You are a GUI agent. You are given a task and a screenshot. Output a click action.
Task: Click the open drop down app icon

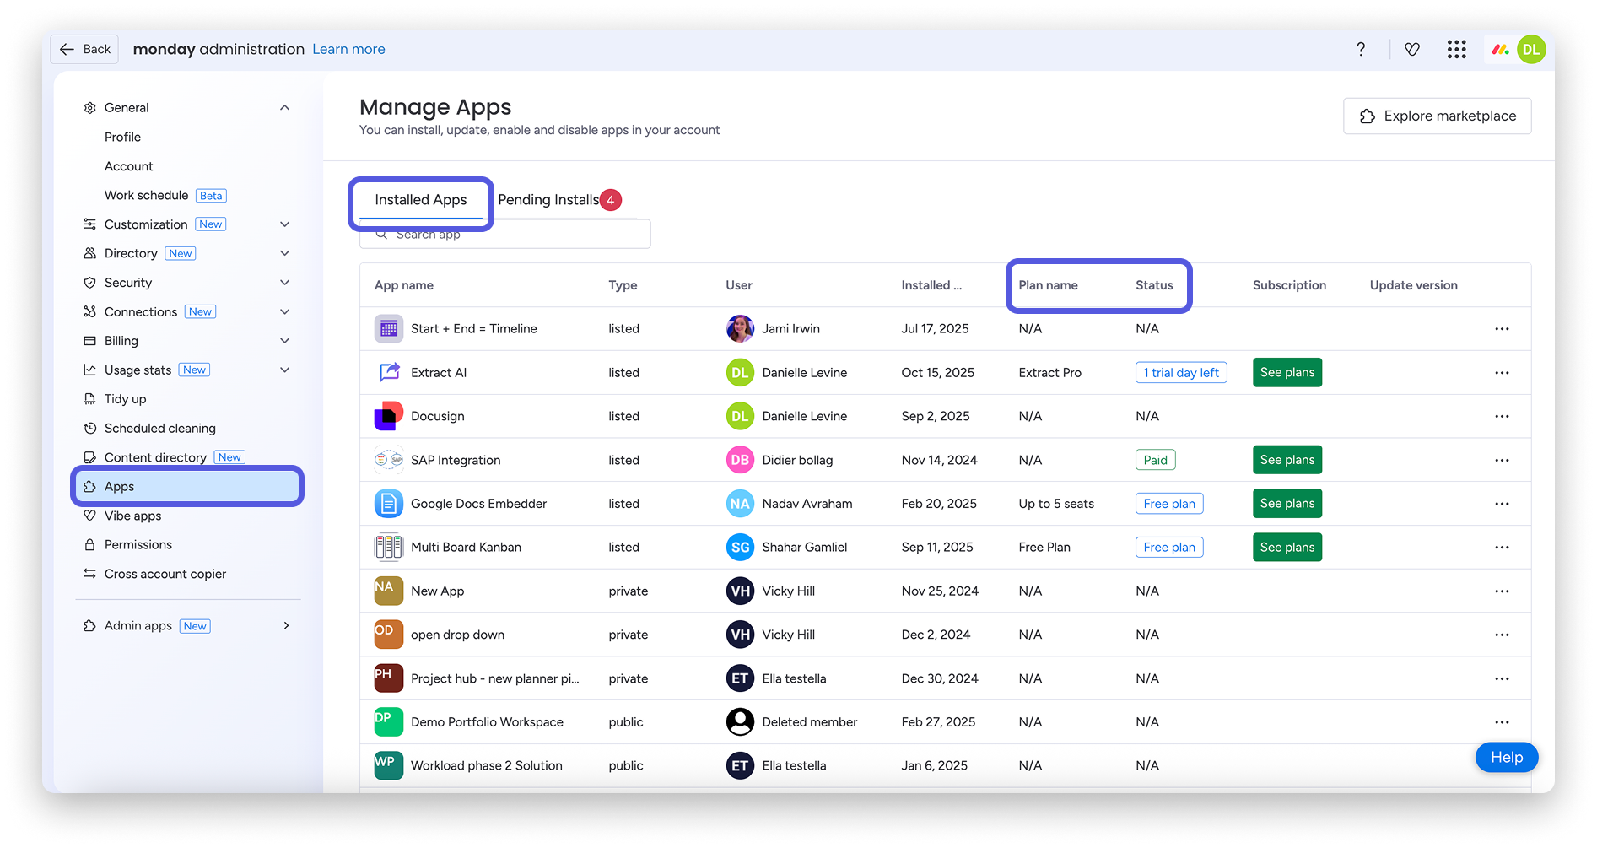coord(389,635)
